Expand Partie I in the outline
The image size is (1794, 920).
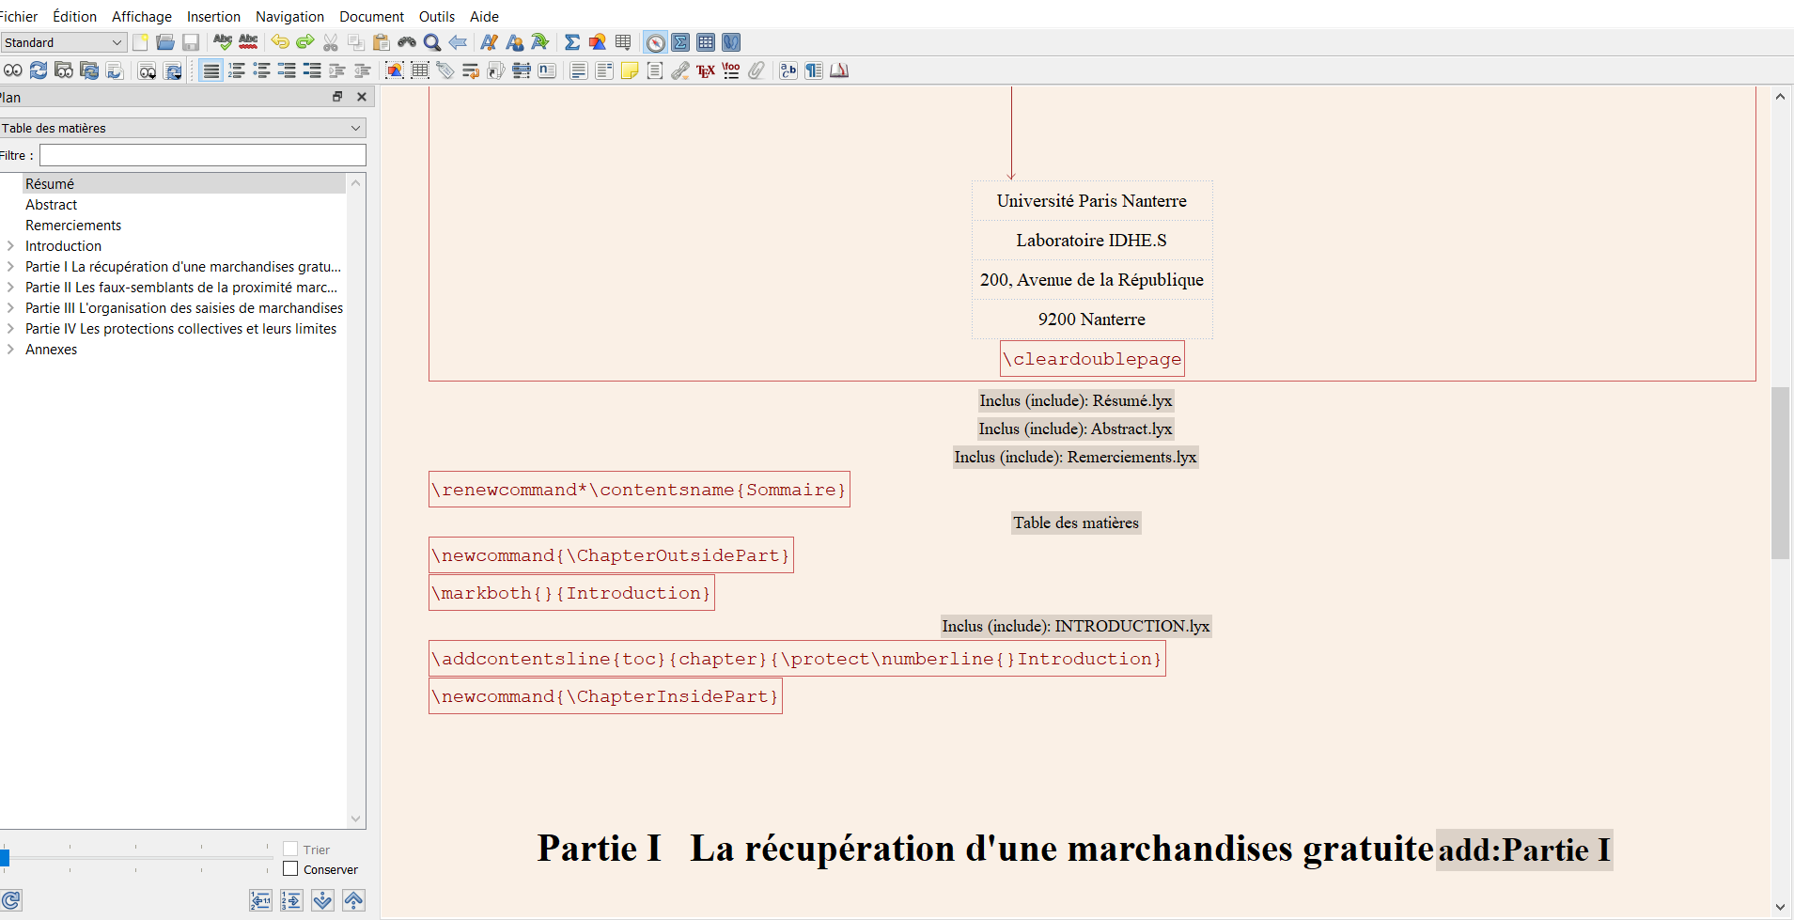[10, 267]
